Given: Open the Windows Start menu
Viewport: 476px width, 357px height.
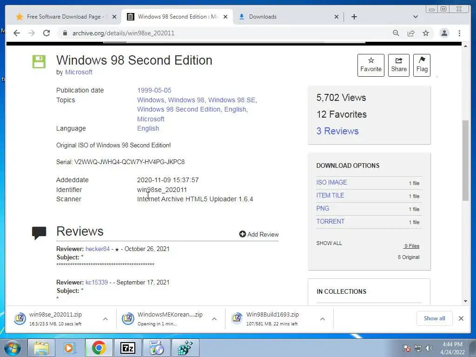Looking at the screenshot, I should click(12, 348).
